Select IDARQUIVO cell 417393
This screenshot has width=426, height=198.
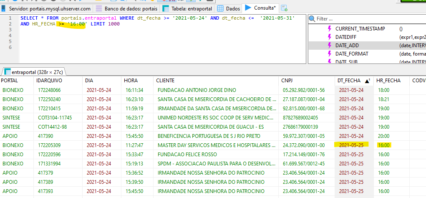(x=58, y=191)
